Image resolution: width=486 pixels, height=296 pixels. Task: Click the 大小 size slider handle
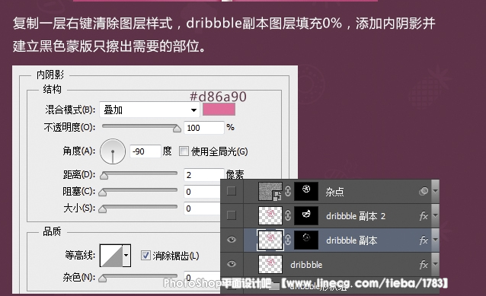(103, 209)
